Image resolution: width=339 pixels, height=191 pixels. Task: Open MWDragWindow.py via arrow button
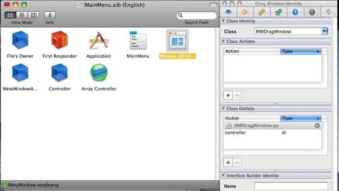click(x=317, y=125)
